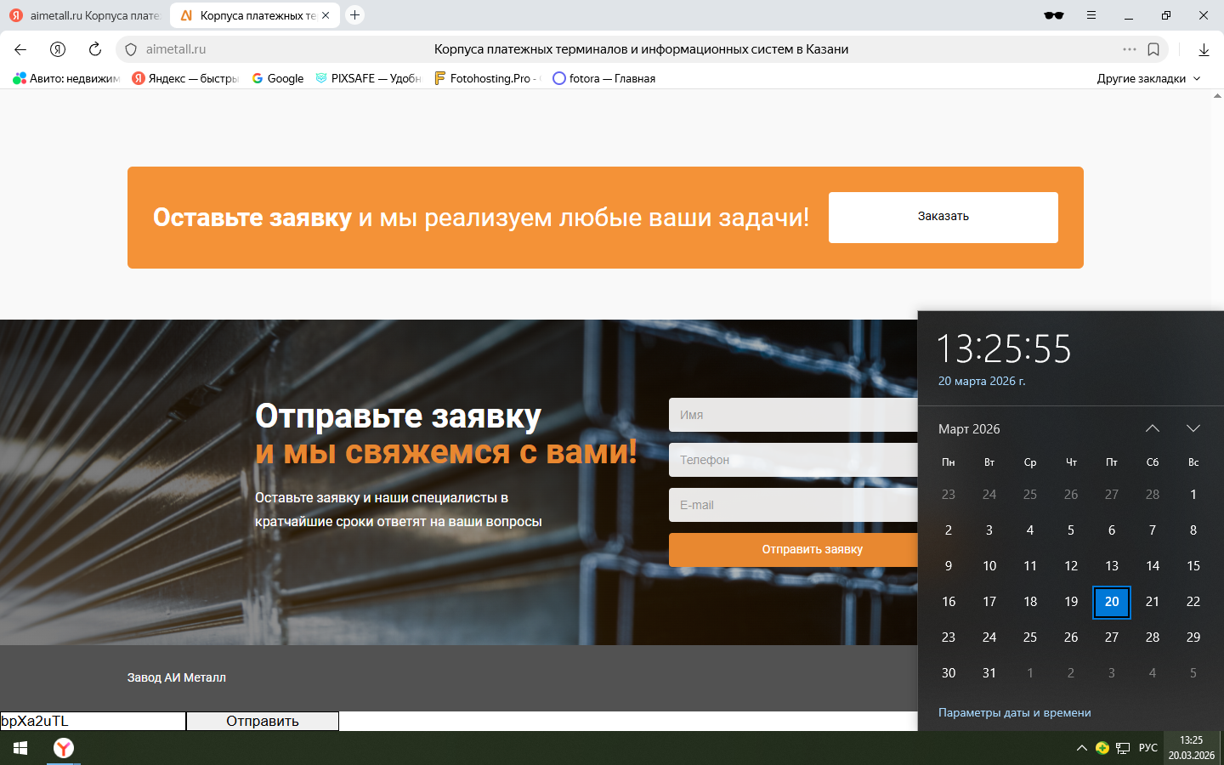This screenshot has width=1224, height=765.
Task: Open the three-dots page menu in address bar
Action: point(1129,49)
